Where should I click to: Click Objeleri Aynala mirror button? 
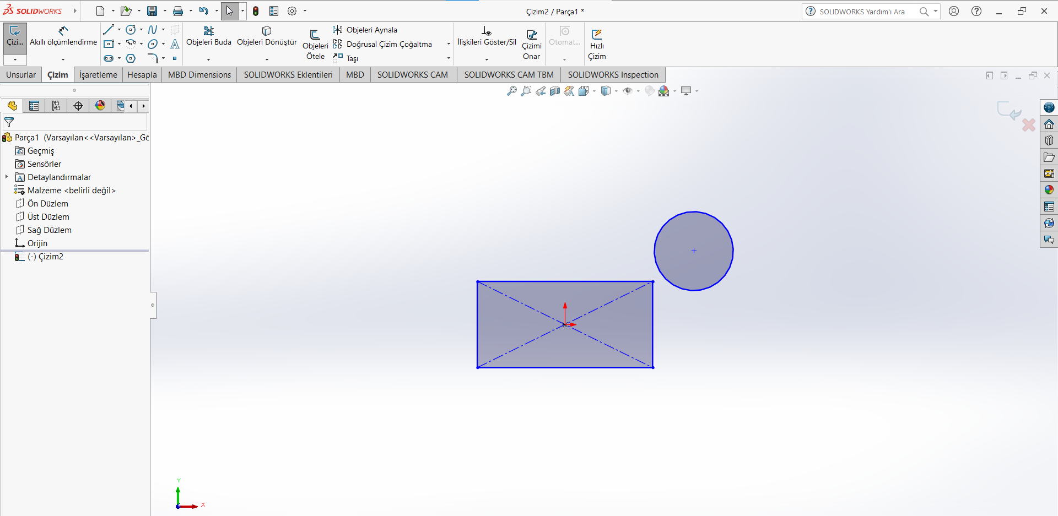[x=365, y=30]
